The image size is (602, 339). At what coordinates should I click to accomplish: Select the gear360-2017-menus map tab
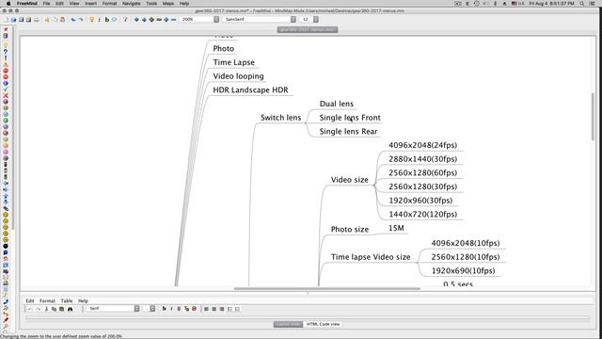coord(308,29)
